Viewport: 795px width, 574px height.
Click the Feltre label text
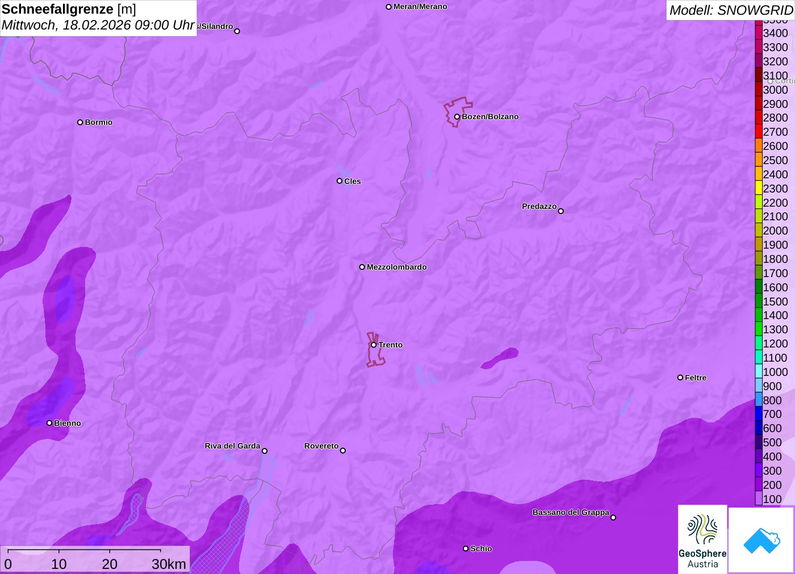point(696,378)
